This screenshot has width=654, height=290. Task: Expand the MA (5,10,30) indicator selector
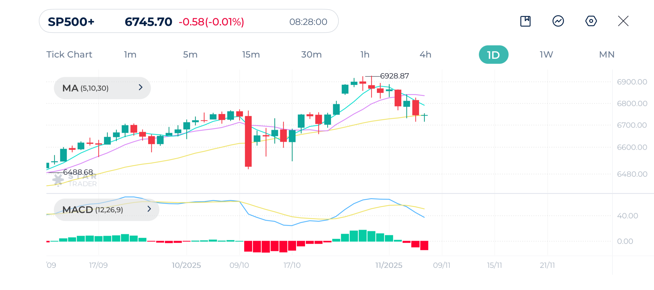click(102, 88)
